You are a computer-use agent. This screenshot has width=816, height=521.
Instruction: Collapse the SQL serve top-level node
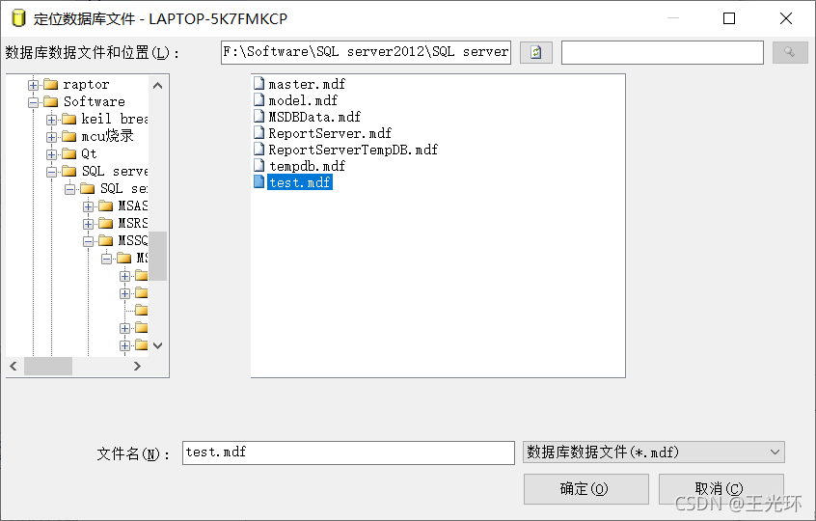point(51,172)
